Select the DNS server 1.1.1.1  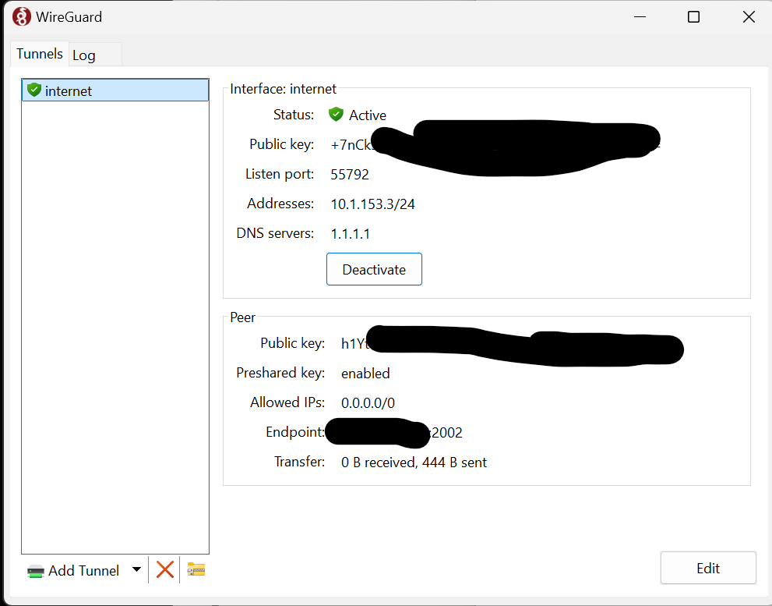350,234
